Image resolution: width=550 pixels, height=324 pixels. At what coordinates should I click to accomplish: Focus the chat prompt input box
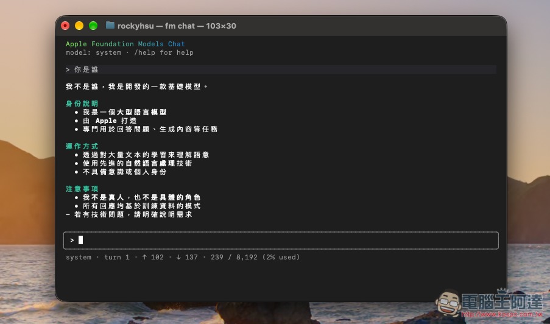281,241
